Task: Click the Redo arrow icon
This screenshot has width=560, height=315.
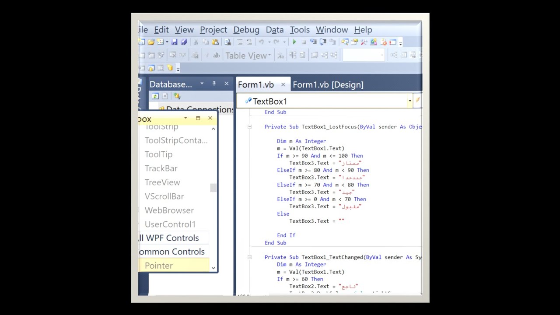Action: tap(276, 42)
